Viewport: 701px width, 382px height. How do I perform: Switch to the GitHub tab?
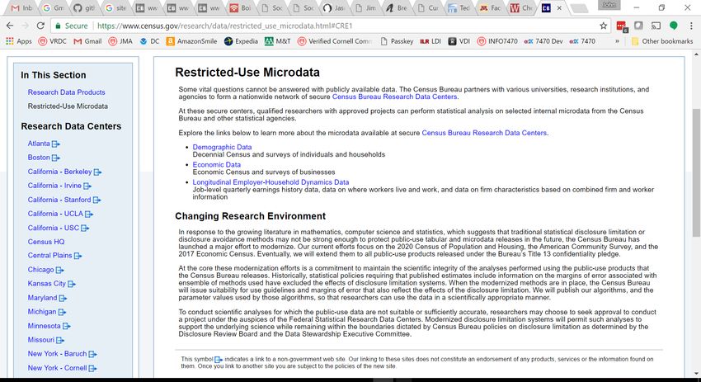(84, 8)
